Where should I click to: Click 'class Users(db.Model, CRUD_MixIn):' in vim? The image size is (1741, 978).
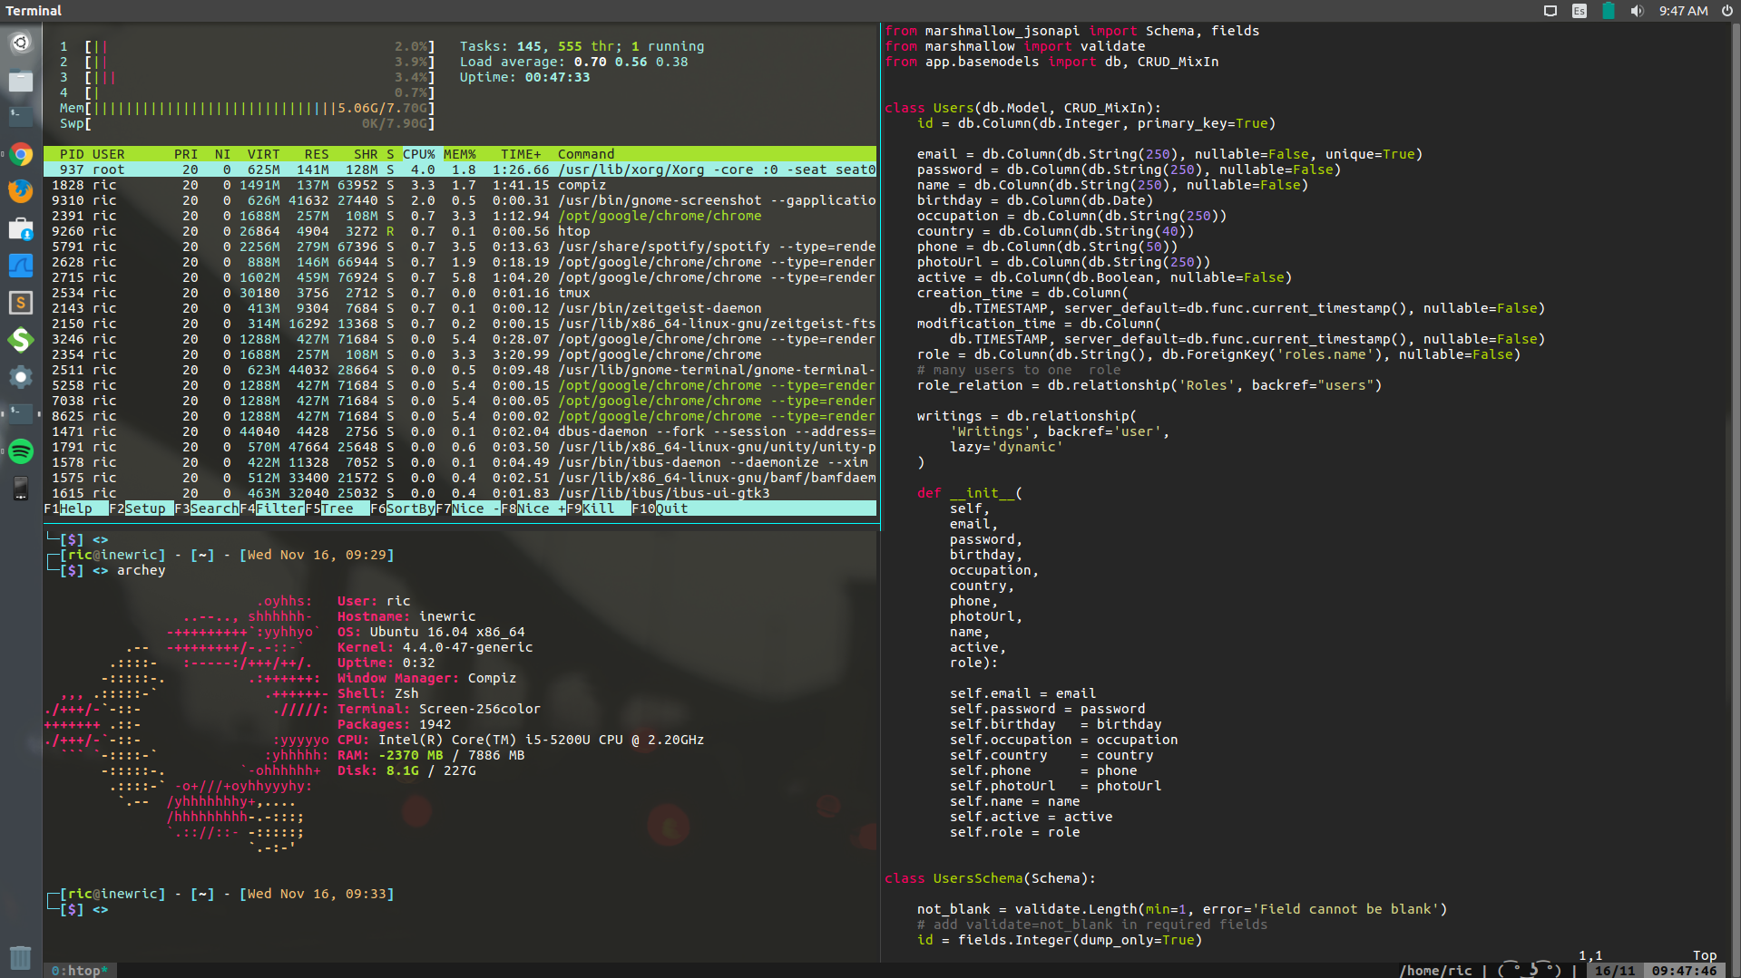coord(1022,108)
